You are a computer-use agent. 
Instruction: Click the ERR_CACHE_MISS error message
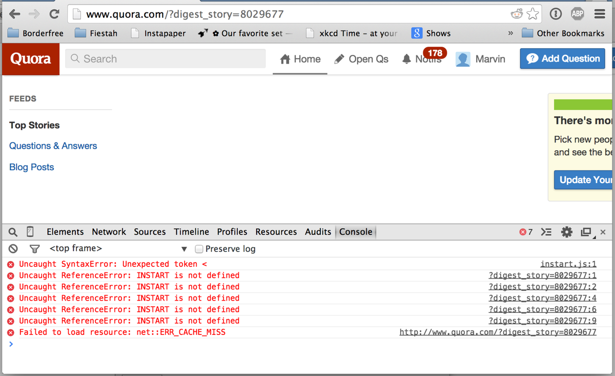122,332
